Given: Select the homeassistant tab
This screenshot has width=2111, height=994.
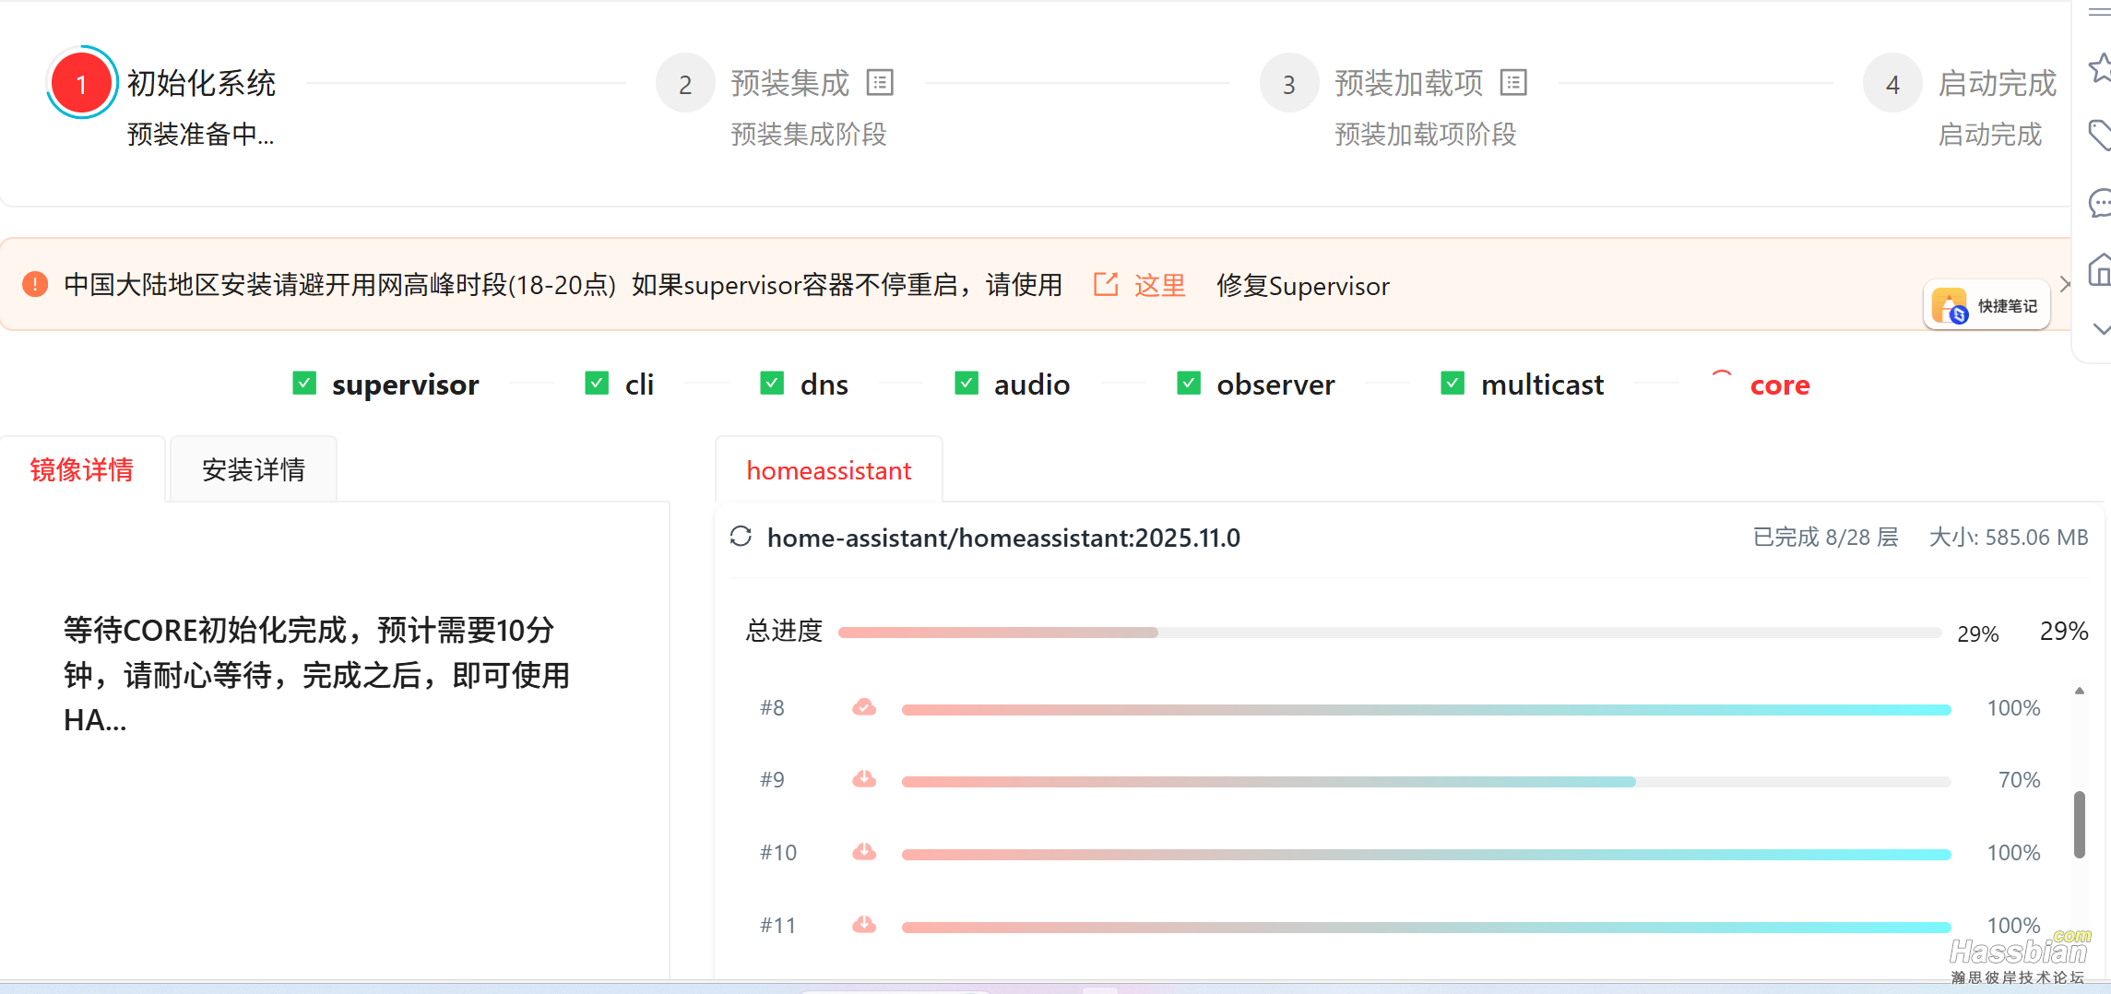Looking at the screenshot, I should point(828,471).
